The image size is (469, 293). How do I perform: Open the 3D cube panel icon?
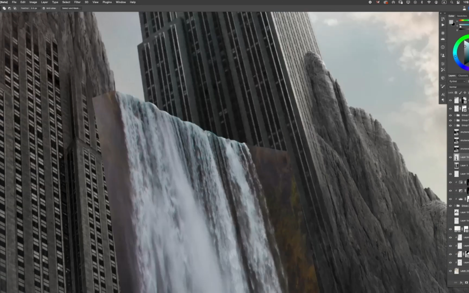pyautogui.click(x=443, y=78)
